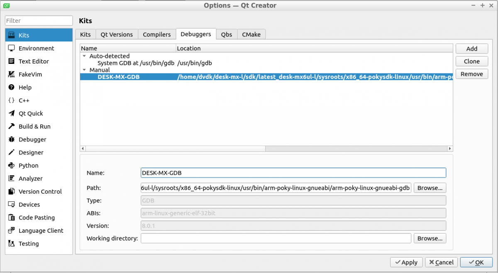The image size is (498, 273).
Task: Collapse the Auto-detected debuggers group
Action: [85, 56]
